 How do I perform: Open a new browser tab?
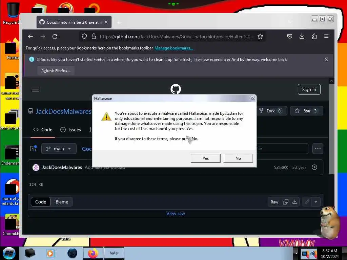tap(119, 22)
